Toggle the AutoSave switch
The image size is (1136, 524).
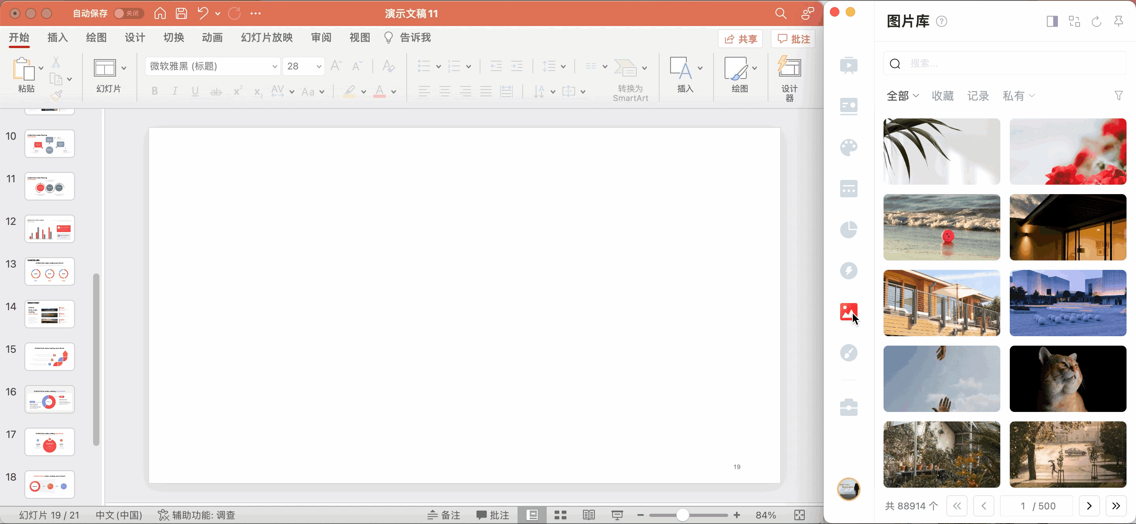click(128, 14)
